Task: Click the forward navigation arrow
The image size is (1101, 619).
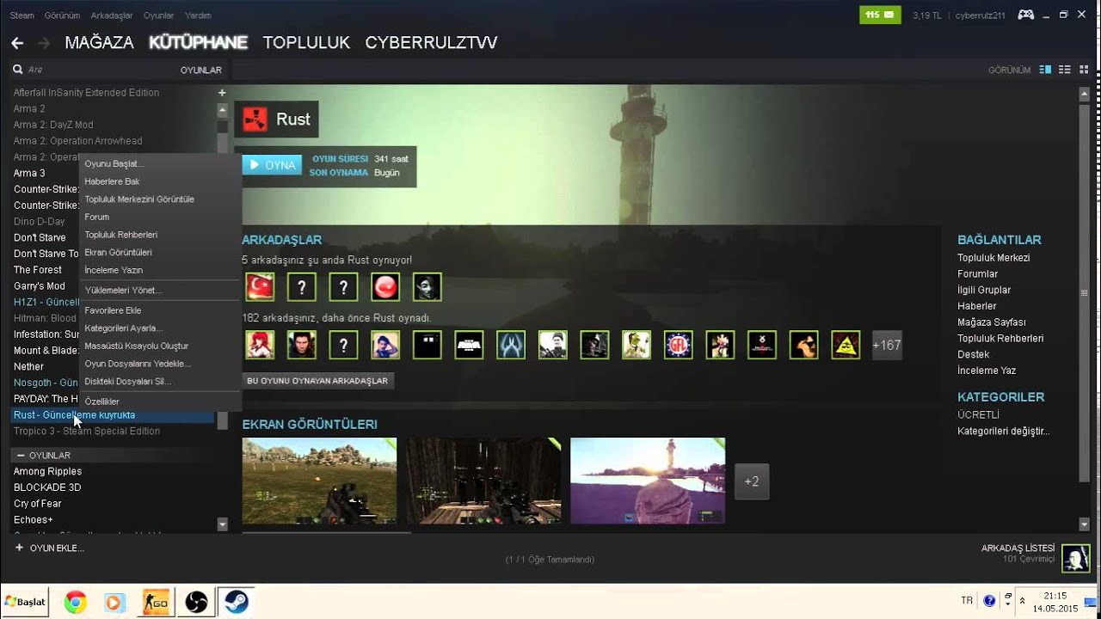Action: [44, 42]
